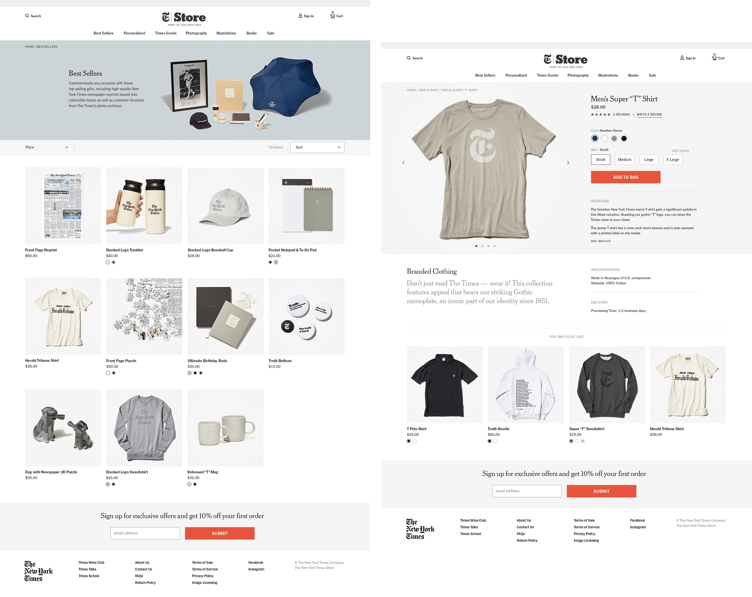Choose size Large for the shirt
Viewport: 752px width, 597px height.
click(648, 159)
